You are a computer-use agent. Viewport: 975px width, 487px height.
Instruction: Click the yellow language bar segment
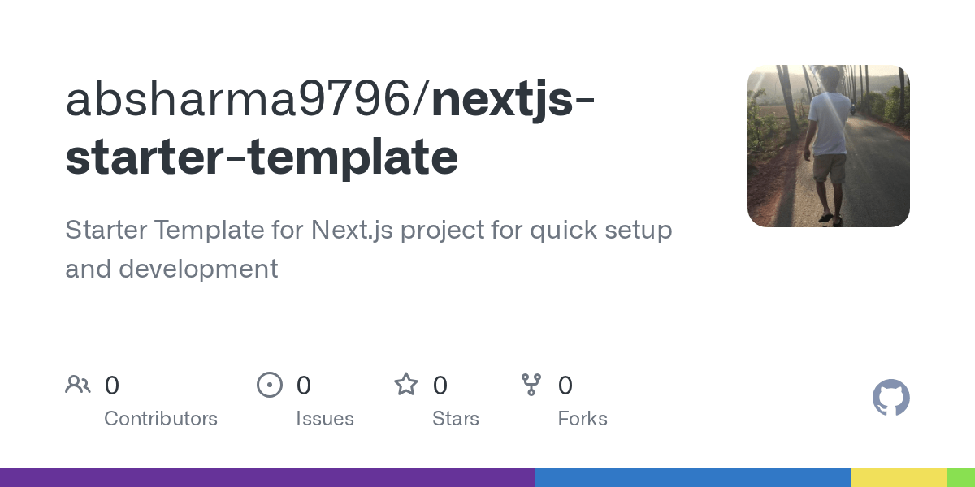pos(899,477)
